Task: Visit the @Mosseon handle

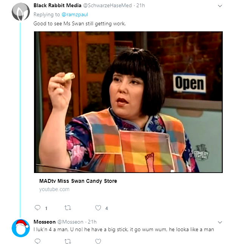Action: coord(70,222)
